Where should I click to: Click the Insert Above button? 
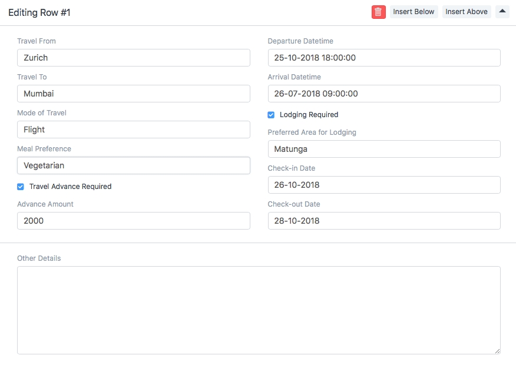(x=466, y=12)
